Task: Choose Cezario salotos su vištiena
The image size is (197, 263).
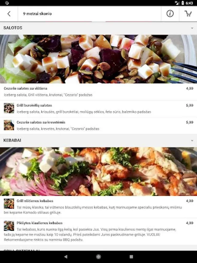Action: click(x=99, y=91)
